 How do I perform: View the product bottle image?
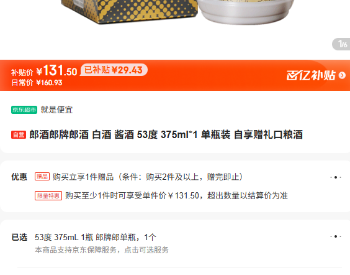[246, 11]
